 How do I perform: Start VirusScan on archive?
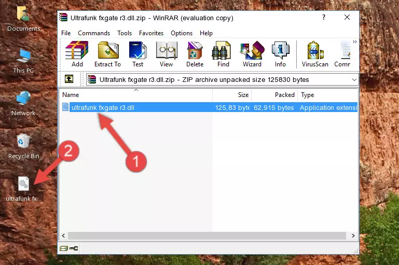click(315, 54)
